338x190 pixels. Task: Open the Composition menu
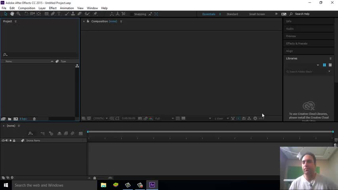(x=27, y=8)
